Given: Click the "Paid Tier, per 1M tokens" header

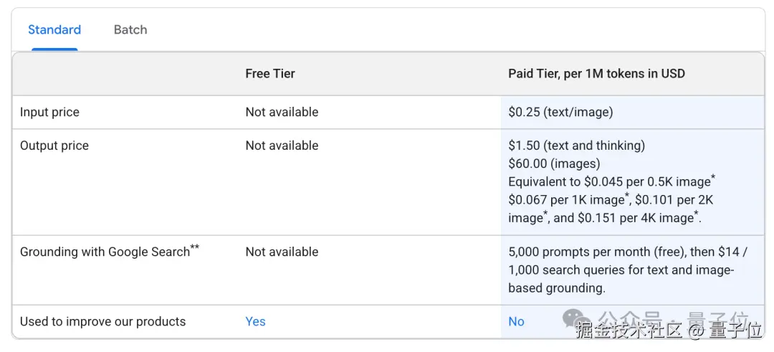Looking at the screenshot, I should (x=596, y=74).
